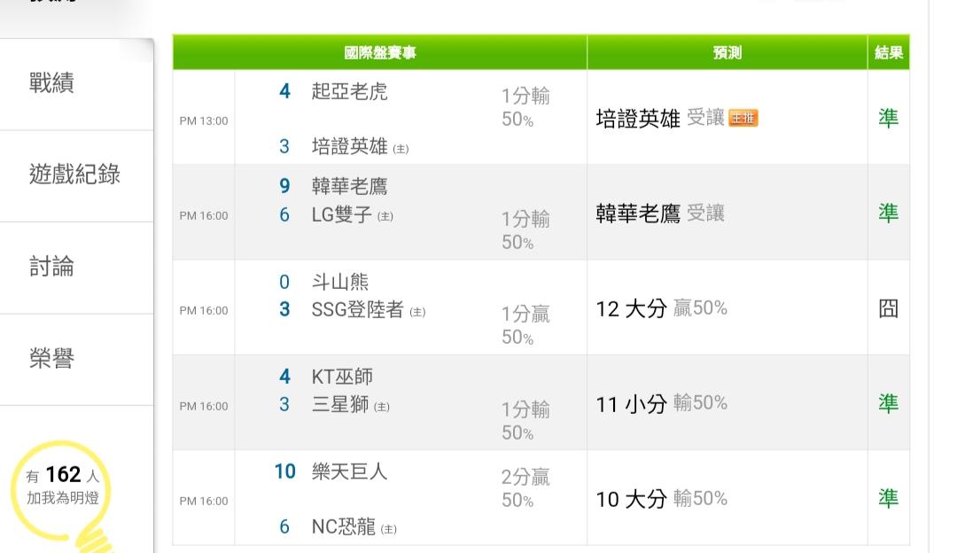Click the orange 主推 badge icon
957x553 pixels.
pos(743,119)
